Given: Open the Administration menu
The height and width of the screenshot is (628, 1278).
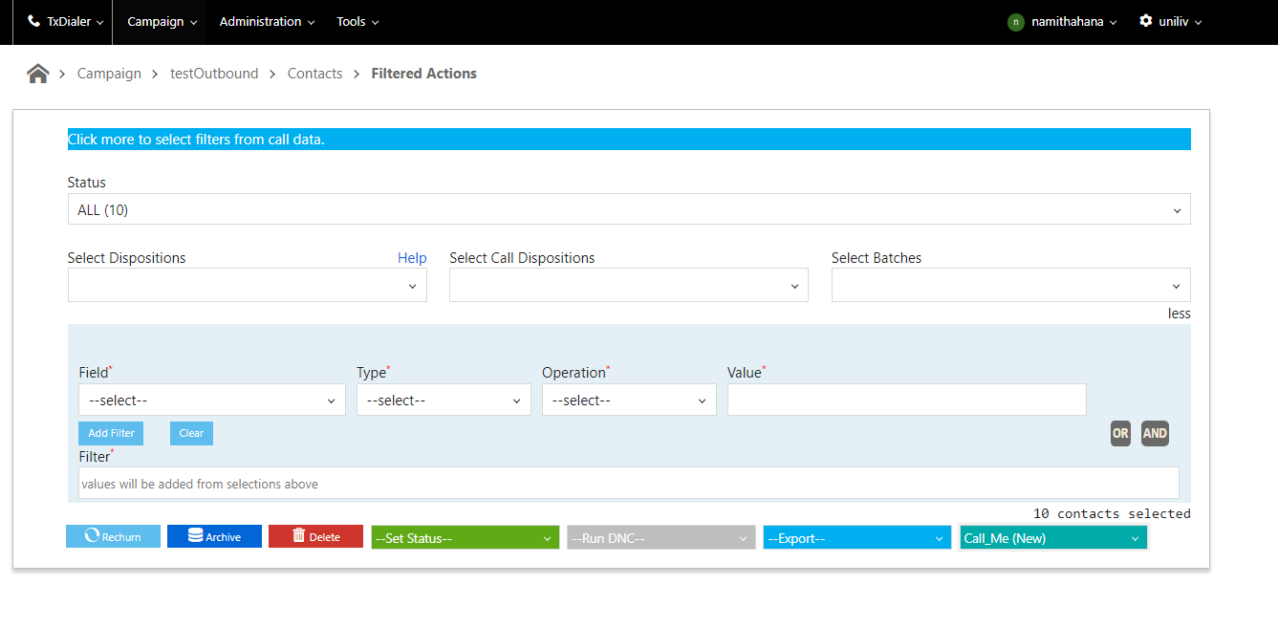Looking at the screenshot, I should coord(267,21).
